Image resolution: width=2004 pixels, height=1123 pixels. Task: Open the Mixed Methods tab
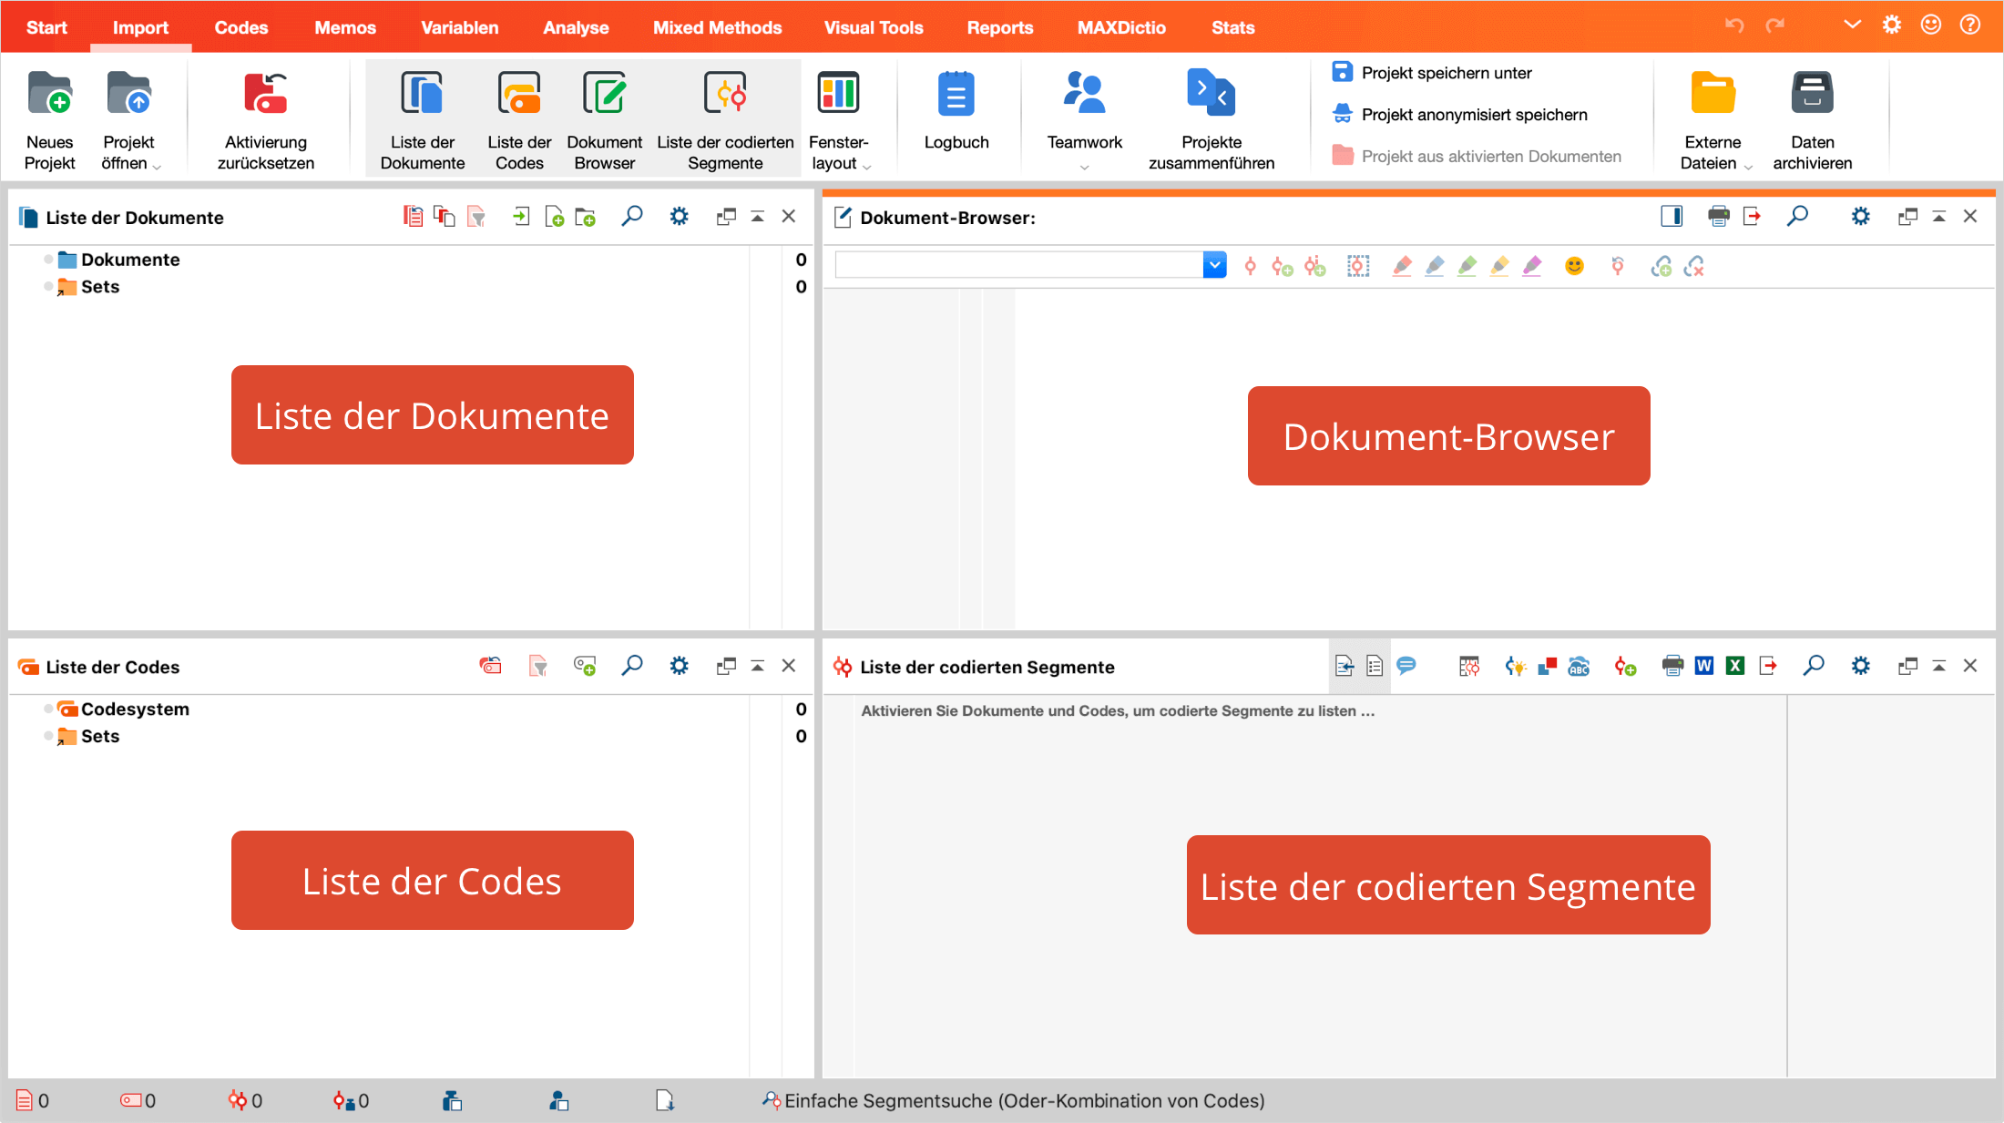pyautogui.click(x=717, y=27)
